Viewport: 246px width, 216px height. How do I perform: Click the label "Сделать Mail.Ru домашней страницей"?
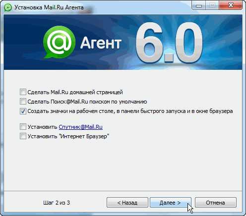pos(75,92)
